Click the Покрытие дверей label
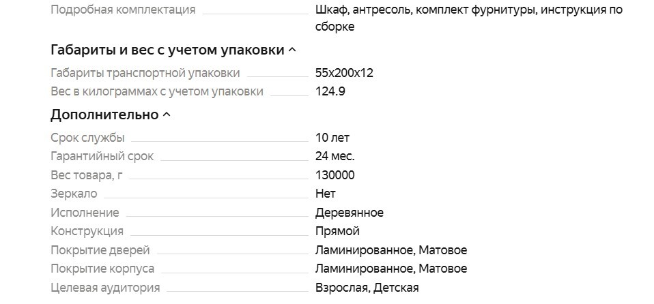This screenshot has height=304, width=654. pyautogui.click(x=100, y=250)
